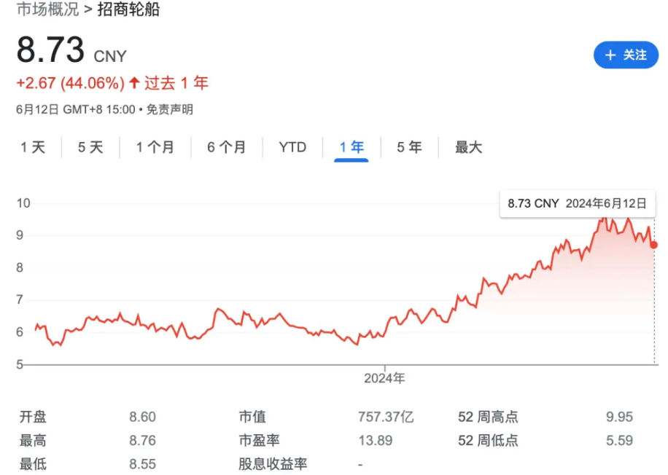Viewport: 668px width, 475px height.
Task: Click the +2.67 (44.06%) change text
Action: click(x=70, y=83)
